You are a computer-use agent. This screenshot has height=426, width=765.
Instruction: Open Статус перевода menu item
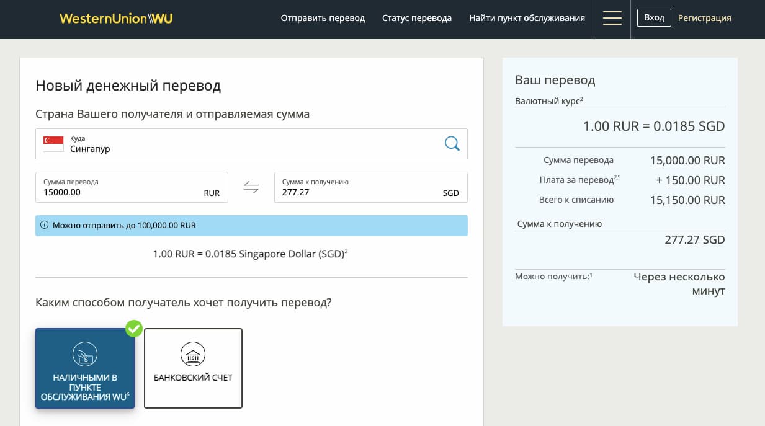click(417, 19)
